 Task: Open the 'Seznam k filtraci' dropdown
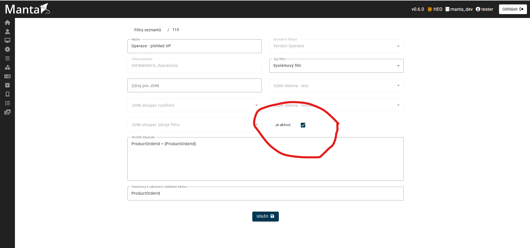coord(336,46)
